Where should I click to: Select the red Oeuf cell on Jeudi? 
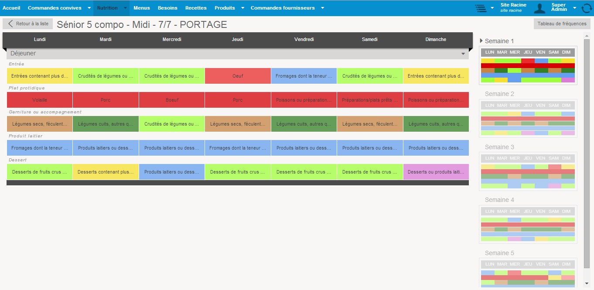click(238, 76)
